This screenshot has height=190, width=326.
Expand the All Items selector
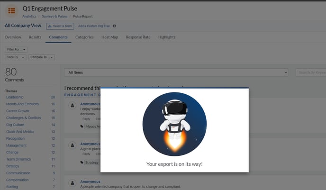(x=176, y=72)
